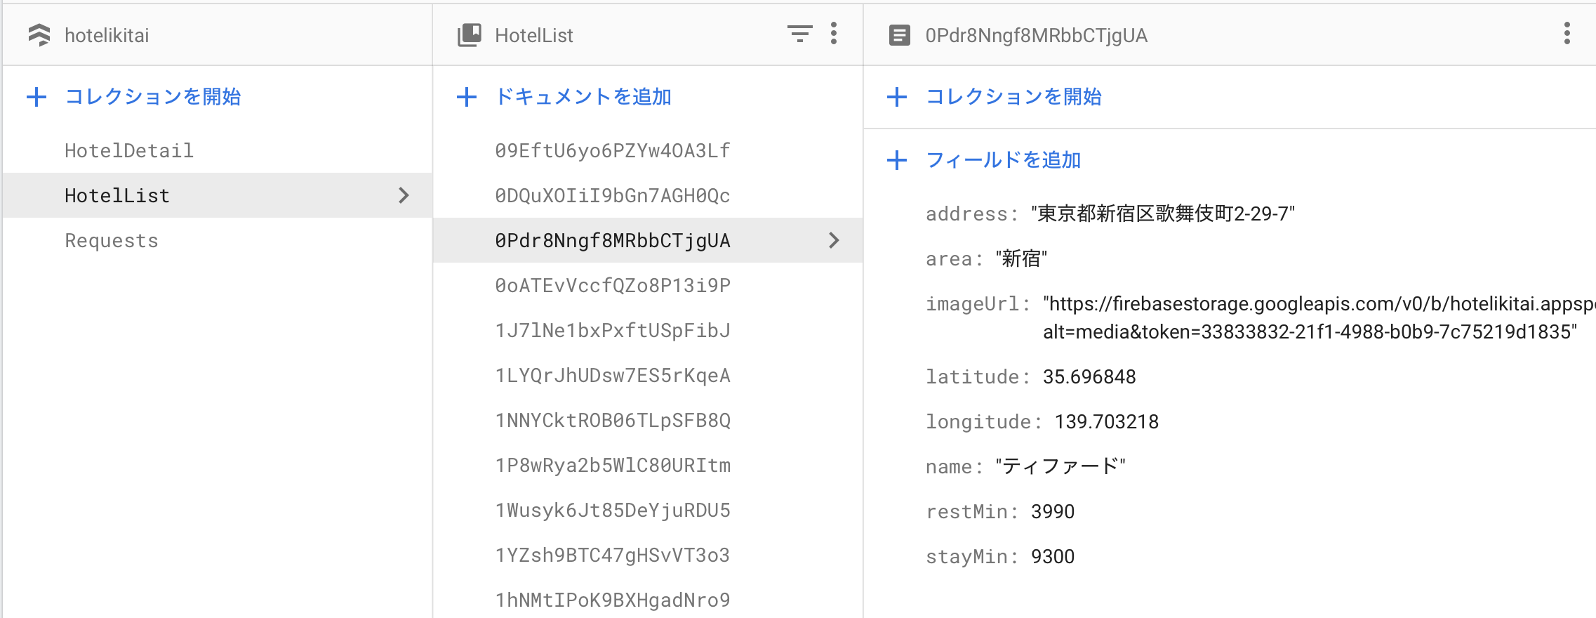Open the three-dot menu for HotelList
The height and width of the screenshot is (618, 1596).
[x=834, y=34]
